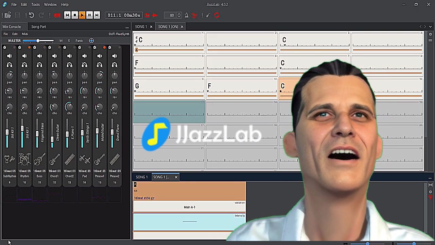Click the tempo spinner arrows beside 80
This screenshot has width=435, height=245.
[x=179, y=15]
